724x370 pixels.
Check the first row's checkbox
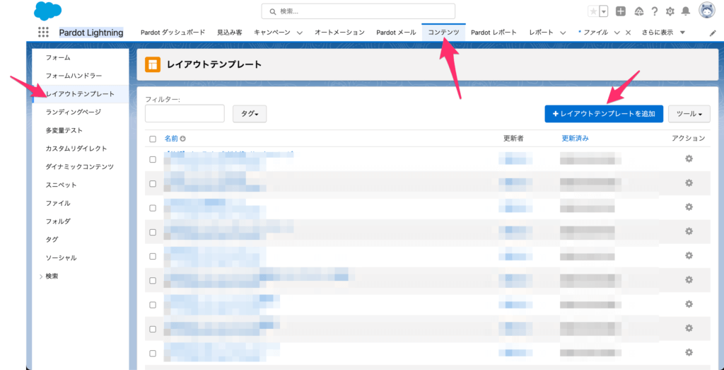(153, 160)
